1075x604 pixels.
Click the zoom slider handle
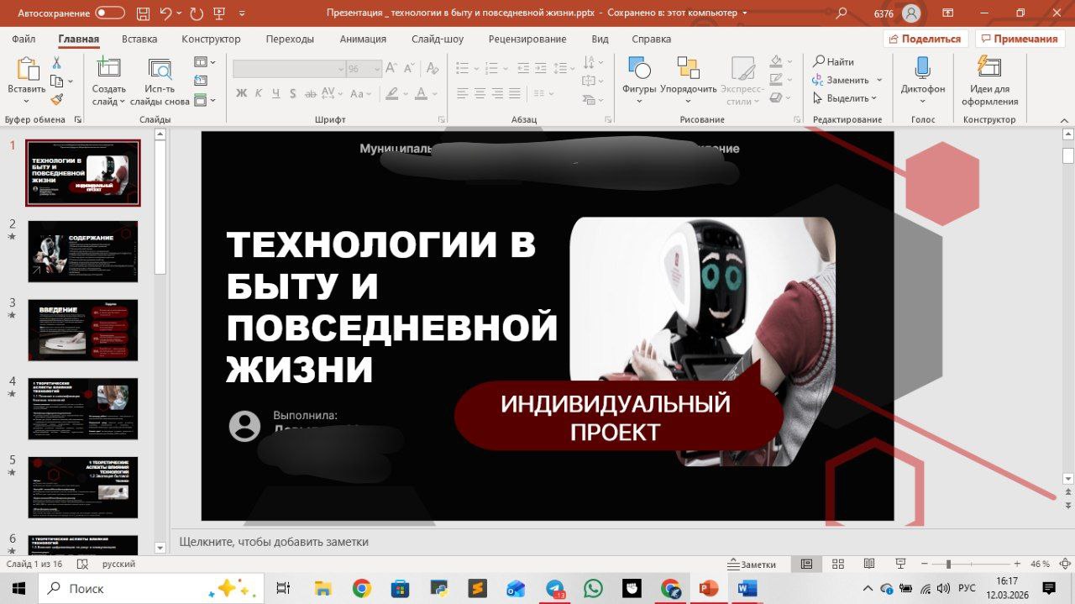click(948, 564)
